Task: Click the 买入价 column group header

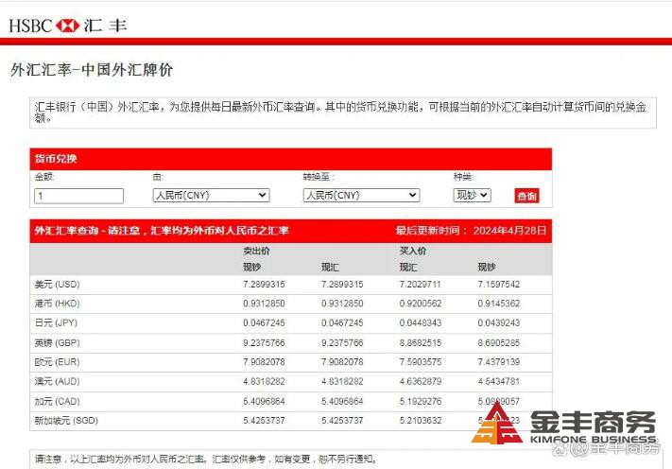Action: (413, 251)
